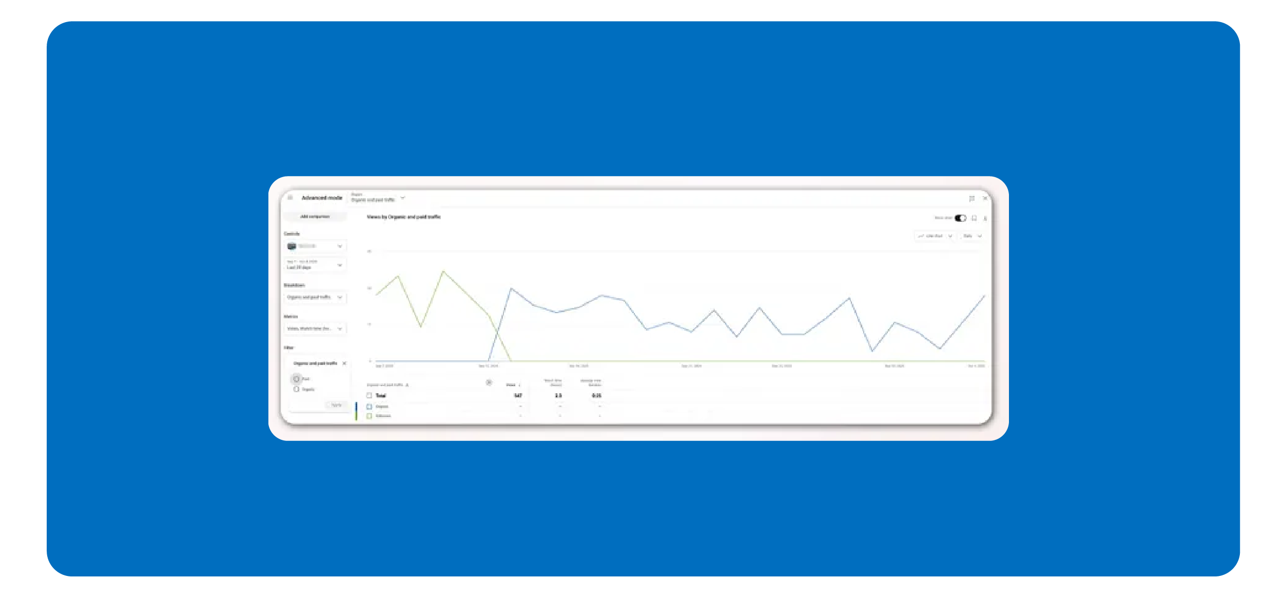Click the Add comparison button
The image size is (1283, 598).
tap(315, 217)
